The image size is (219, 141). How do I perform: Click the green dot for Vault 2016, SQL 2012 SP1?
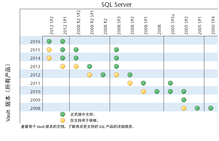[x=62, y=41]
